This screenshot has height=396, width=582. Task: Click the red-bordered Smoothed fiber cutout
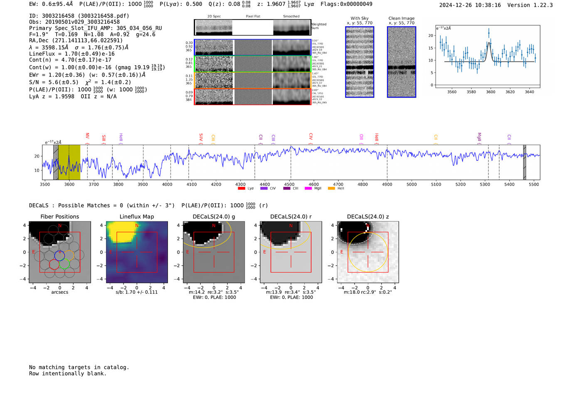coord(292,97)
